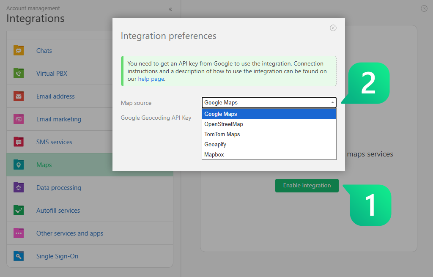Click the green Virtual PBX phone icon
This screenshot has height=277, width=433.
pos(19,74)
